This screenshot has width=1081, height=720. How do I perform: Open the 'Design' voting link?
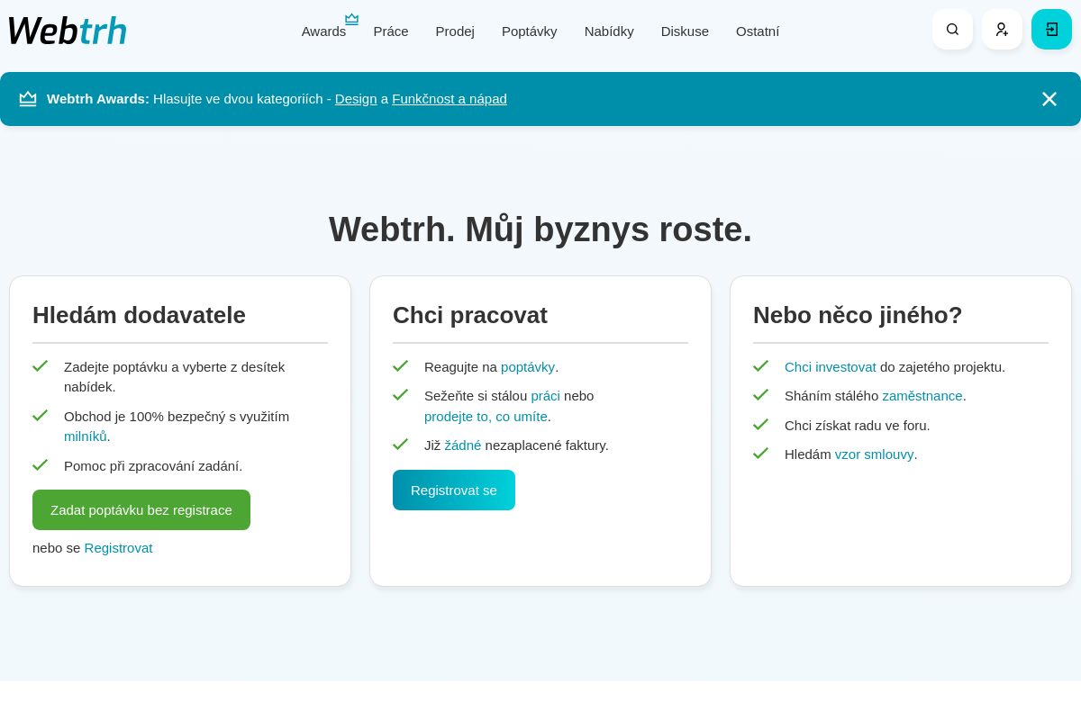tap(355, 99)
